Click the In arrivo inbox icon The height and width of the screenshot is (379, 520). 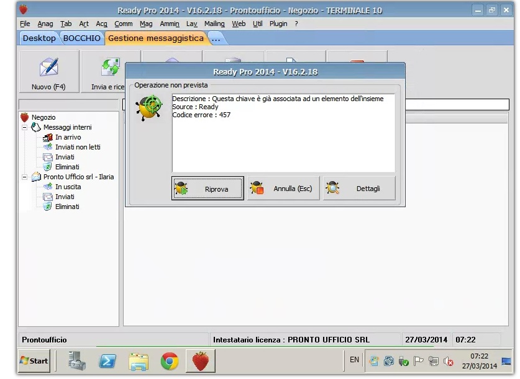click(x=48, y=137)
